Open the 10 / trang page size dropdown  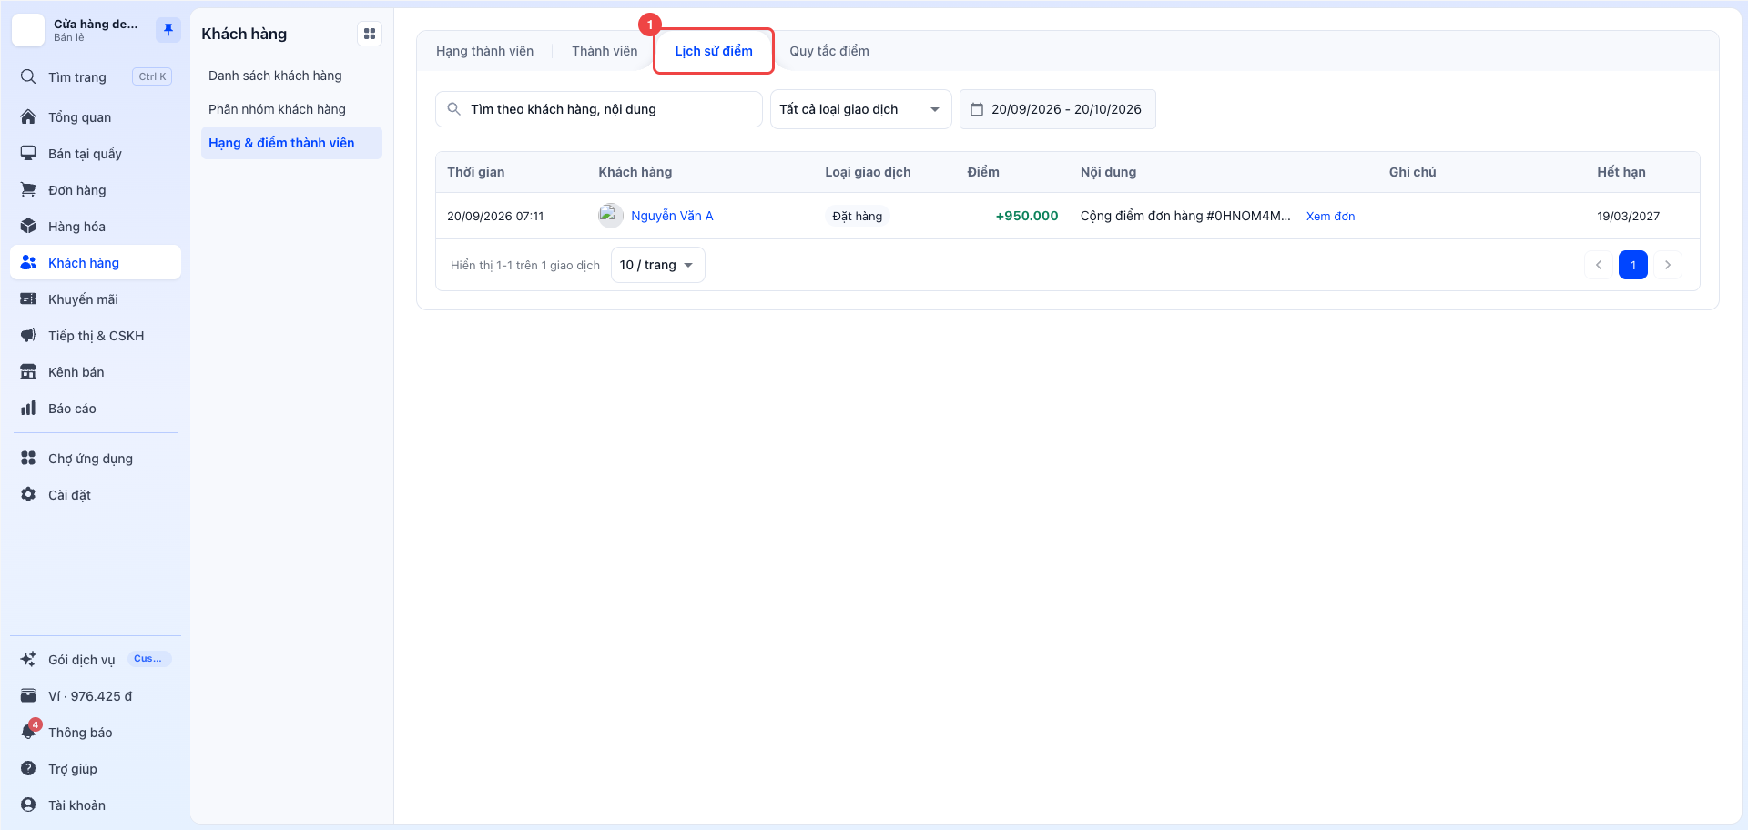tap(657, 265)
